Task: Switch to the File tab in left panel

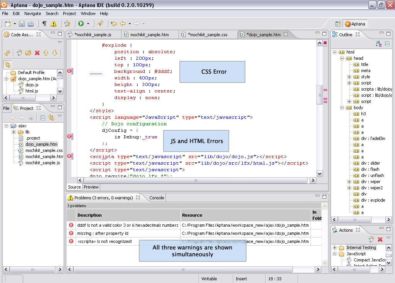Action: (6, 108)
